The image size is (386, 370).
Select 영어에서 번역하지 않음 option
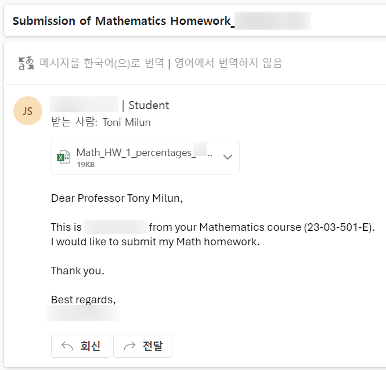tap(228, 63)
